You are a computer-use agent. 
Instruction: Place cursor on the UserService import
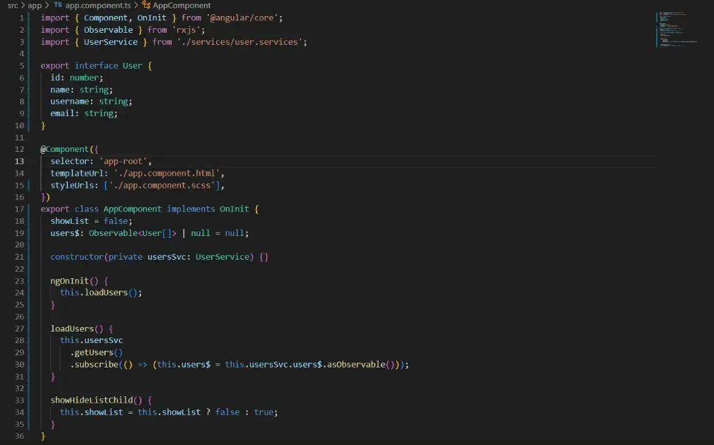pos(112,42)
